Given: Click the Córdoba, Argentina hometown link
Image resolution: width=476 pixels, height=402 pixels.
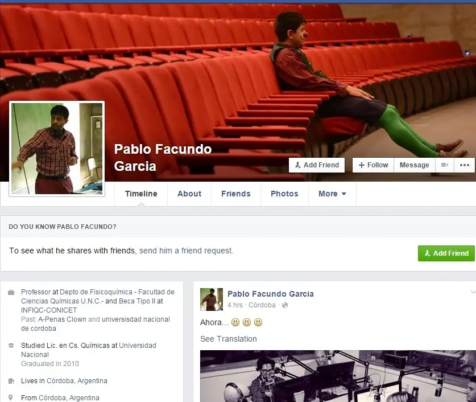Looking at the screenshot, I should pyautogui.click(x=69, y=398).
